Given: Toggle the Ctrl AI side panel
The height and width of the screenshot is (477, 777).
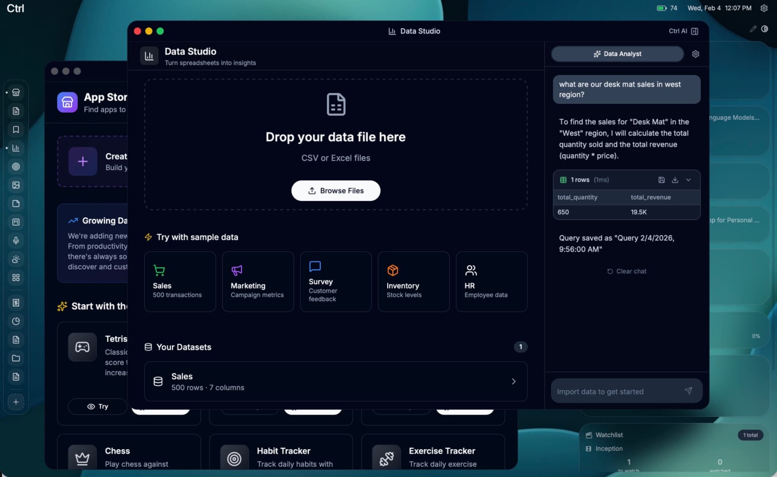Looking at the screenshot, I should coord(694,31).
